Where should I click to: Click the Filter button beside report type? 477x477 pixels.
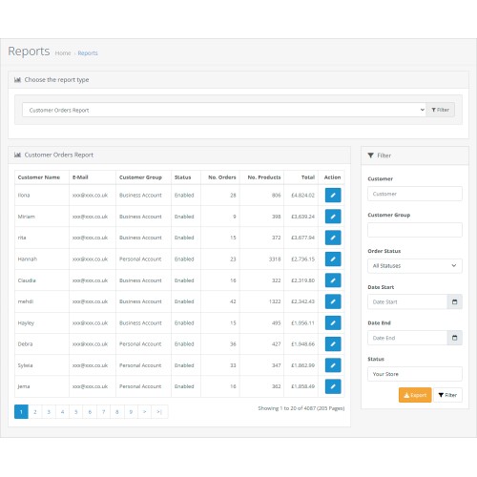(x=440, y=110)
